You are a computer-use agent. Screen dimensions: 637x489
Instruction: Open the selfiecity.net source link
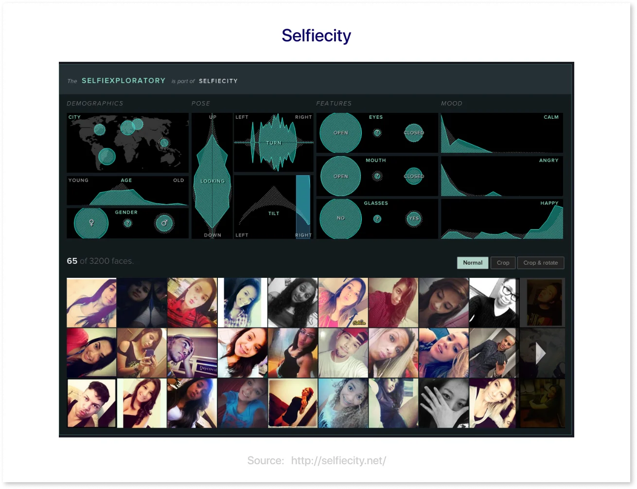338,460
